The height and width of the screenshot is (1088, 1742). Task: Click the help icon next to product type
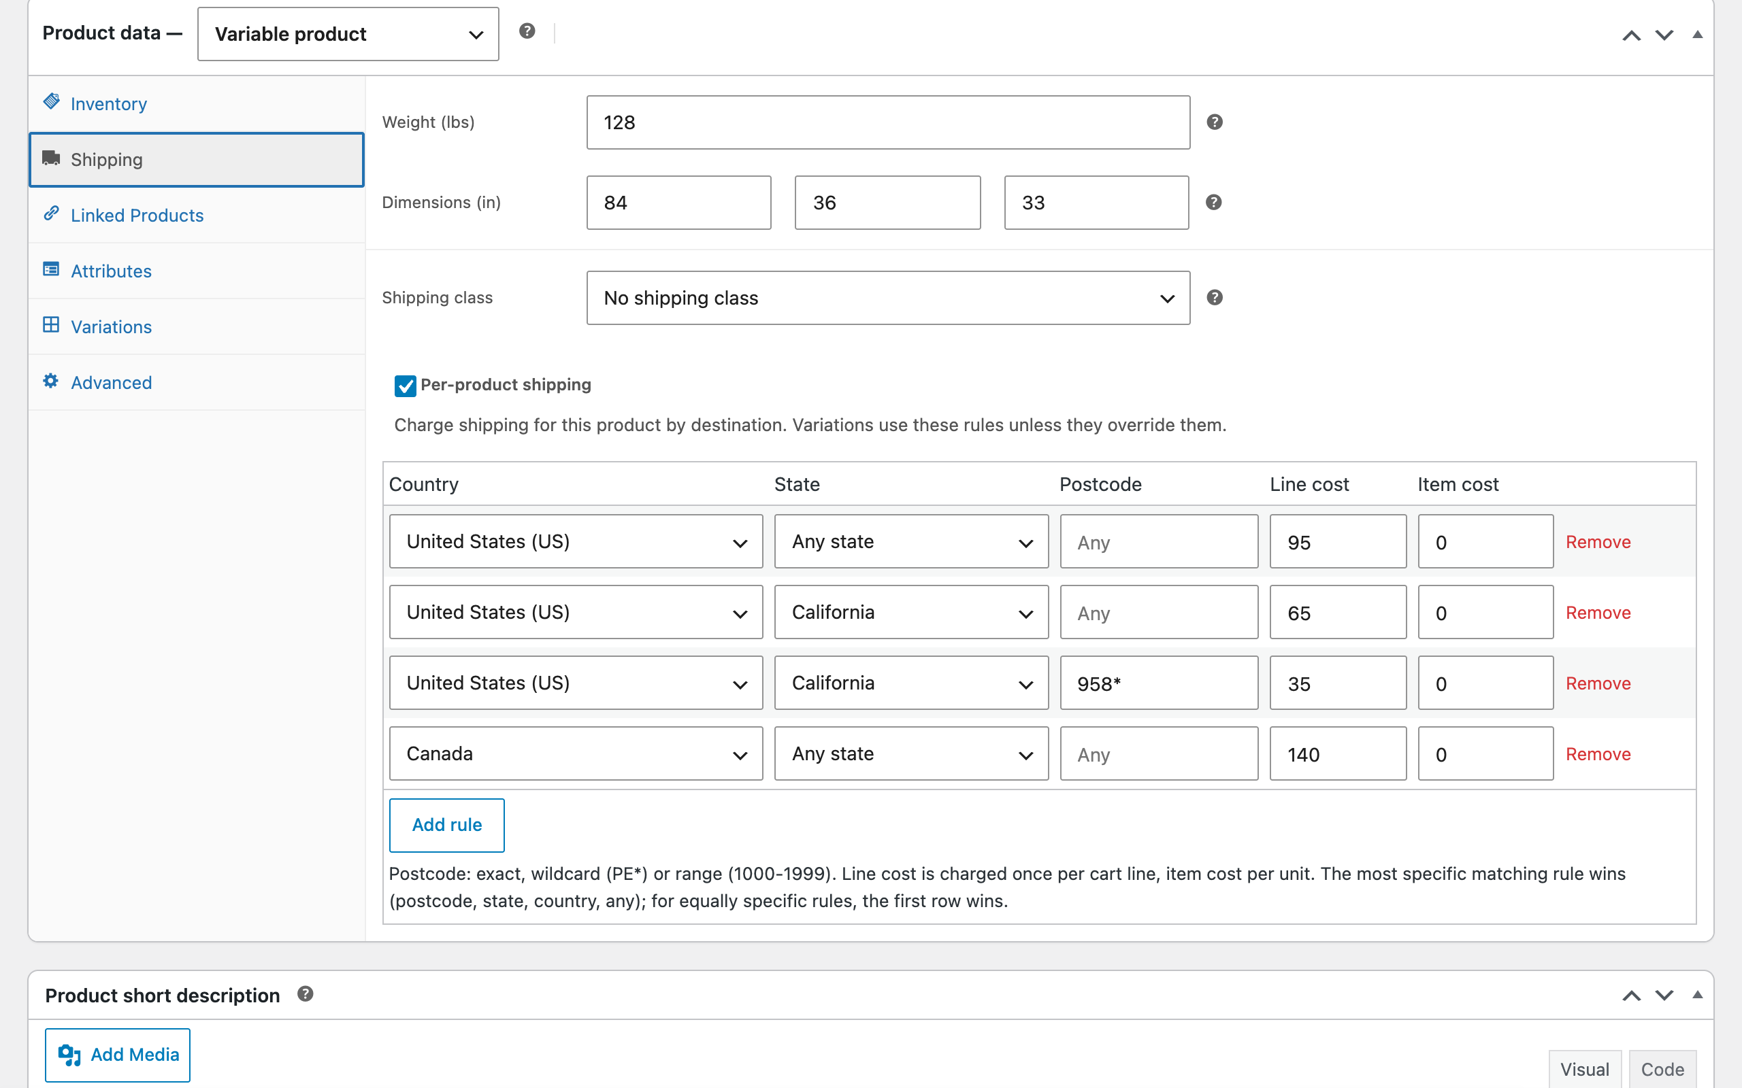click(x=527, y=31)
